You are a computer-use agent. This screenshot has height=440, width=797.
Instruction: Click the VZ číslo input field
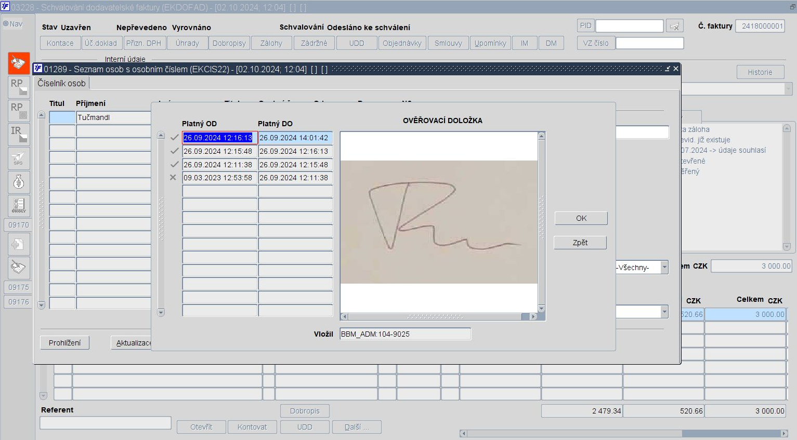click(x=650, y=43)
